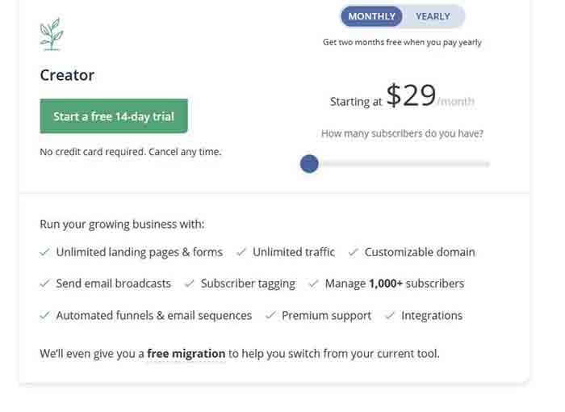The width and height of the screenshot is (565, 412).
Task: Click the $29 price amount
Action: (411, 95)
